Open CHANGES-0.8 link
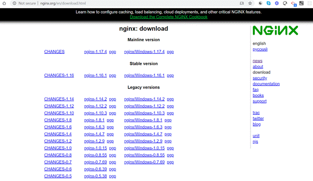 (x=58, y=155)
